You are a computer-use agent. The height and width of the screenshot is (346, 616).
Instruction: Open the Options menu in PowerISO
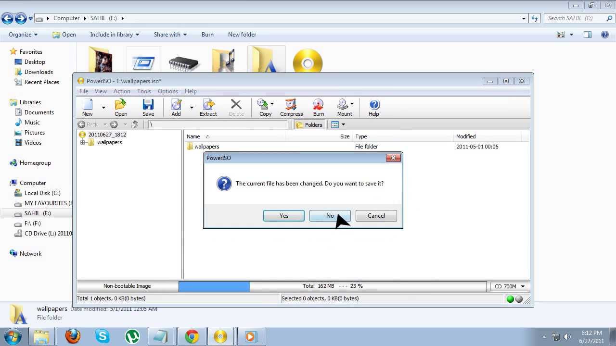tap(168, 91)
